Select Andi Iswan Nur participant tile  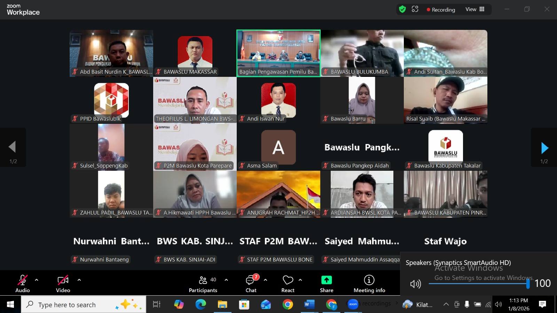click(278, 100)
